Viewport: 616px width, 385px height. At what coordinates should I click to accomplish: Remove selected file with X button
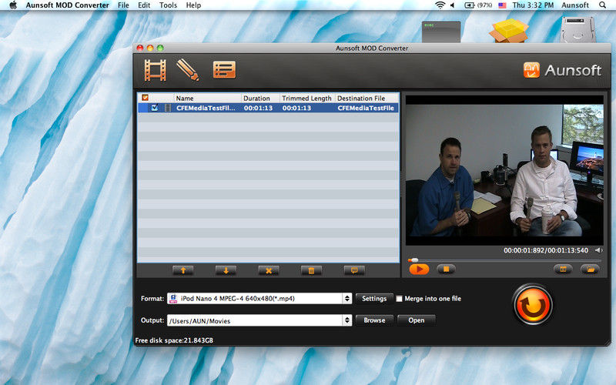(269, 270)
